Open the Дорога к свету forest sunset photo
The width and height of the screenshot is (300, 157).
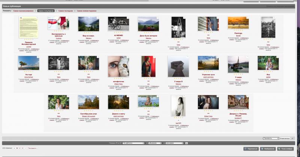pyautogui.click(x=118, y=102)
